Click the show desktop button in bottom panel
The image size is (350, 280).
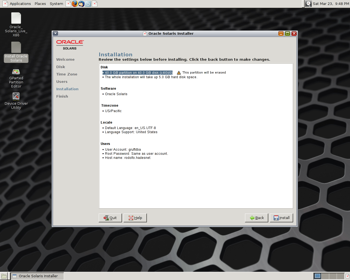point(4,276)
